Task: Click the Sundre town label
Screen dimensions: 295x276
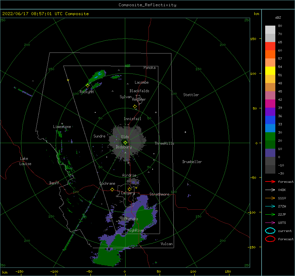Action: [99, 136]
